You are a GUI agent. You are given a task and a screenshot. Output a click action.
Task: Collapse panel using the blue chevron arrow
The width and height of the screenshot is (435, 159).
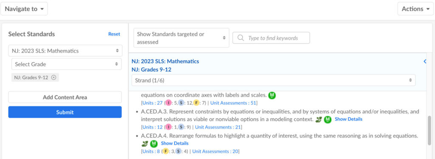click(x=425, y=62)
